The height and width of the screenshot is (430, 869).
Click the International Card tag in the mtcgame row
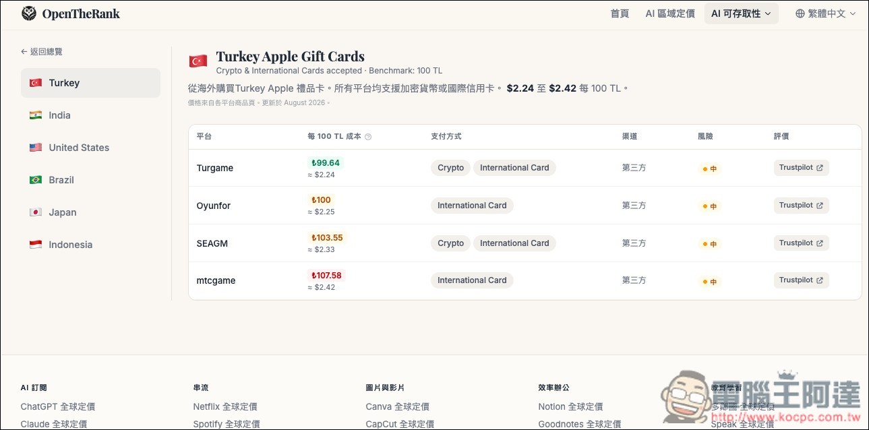(472, 280)
